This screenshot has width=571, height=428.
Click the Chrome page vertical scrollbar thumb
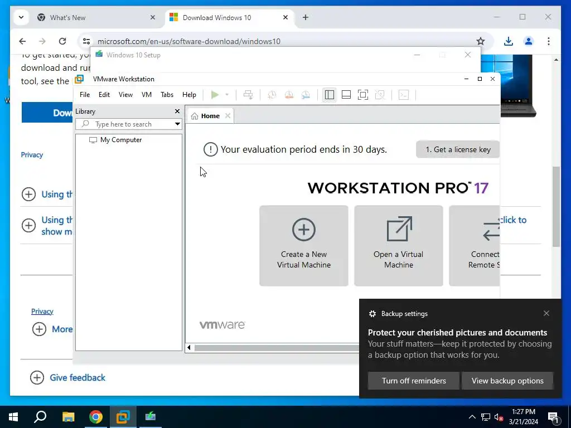point(556,207)
